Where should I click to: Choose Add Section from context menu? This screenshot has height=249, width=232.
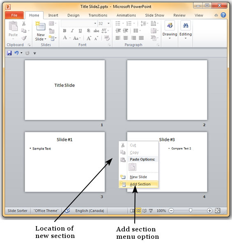(x=138, y=184)
